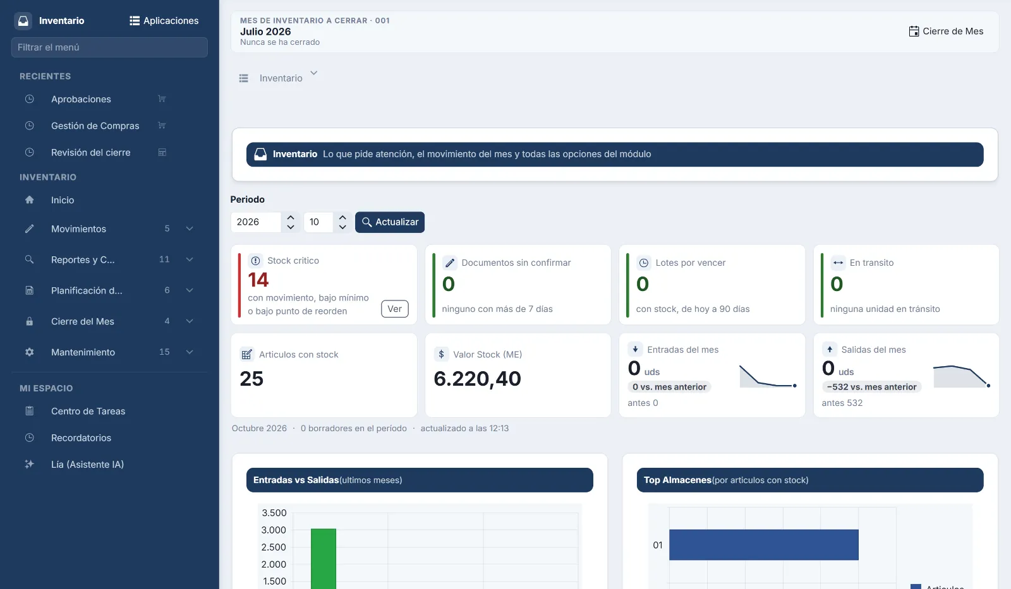Click Ver on the Stock critico card
The image size is (1011, 589).
[395, 309]
